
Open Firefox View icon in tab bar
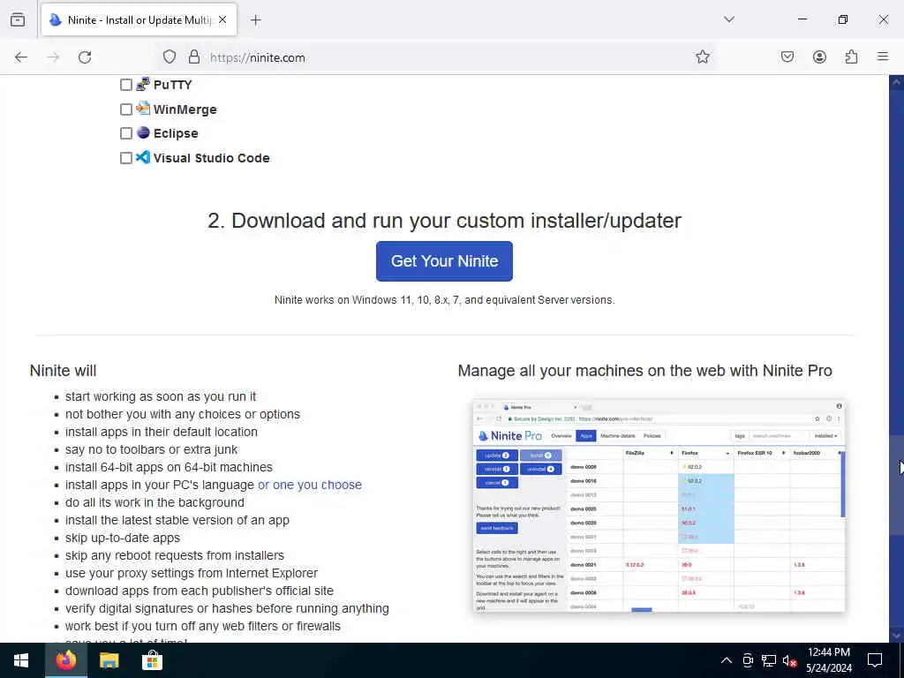tap(18, 20)
